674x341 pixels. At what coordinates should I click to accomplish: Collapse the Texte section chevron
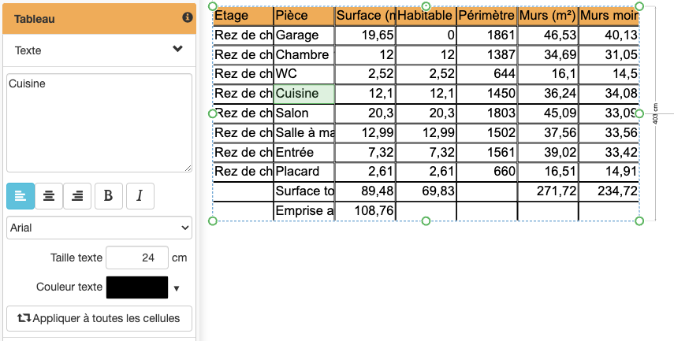tap(178, 50)
